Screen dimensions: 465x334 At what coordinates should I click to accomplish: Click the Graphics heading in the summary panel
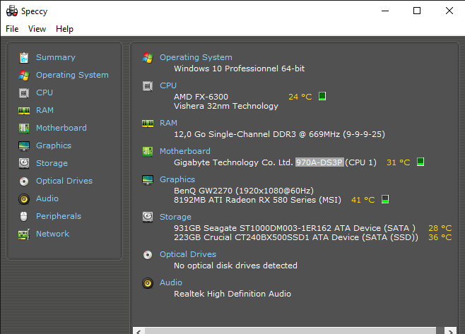coord(177,179)
